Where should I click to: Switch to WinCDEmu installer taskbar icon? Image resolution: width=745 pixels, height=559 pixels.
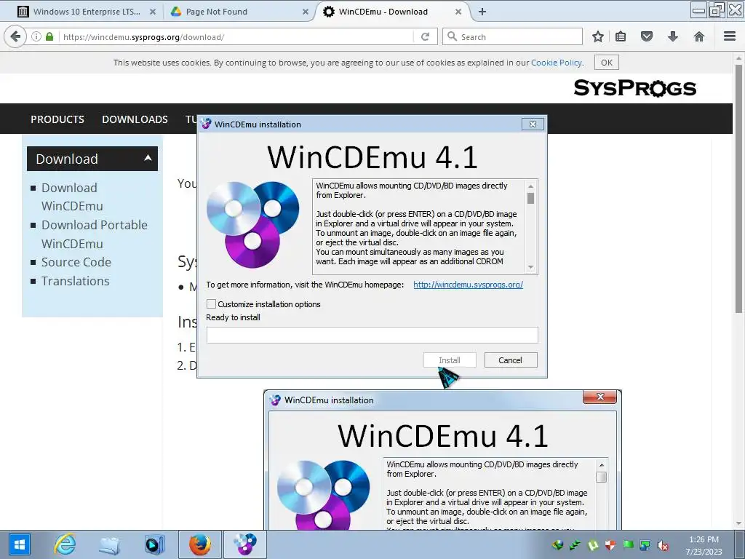(244, 544)
